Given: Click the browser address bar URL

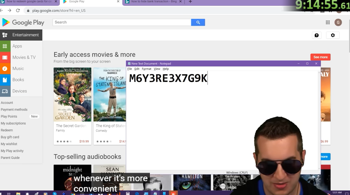Looking at the screenshot, I should coord(59,10).
